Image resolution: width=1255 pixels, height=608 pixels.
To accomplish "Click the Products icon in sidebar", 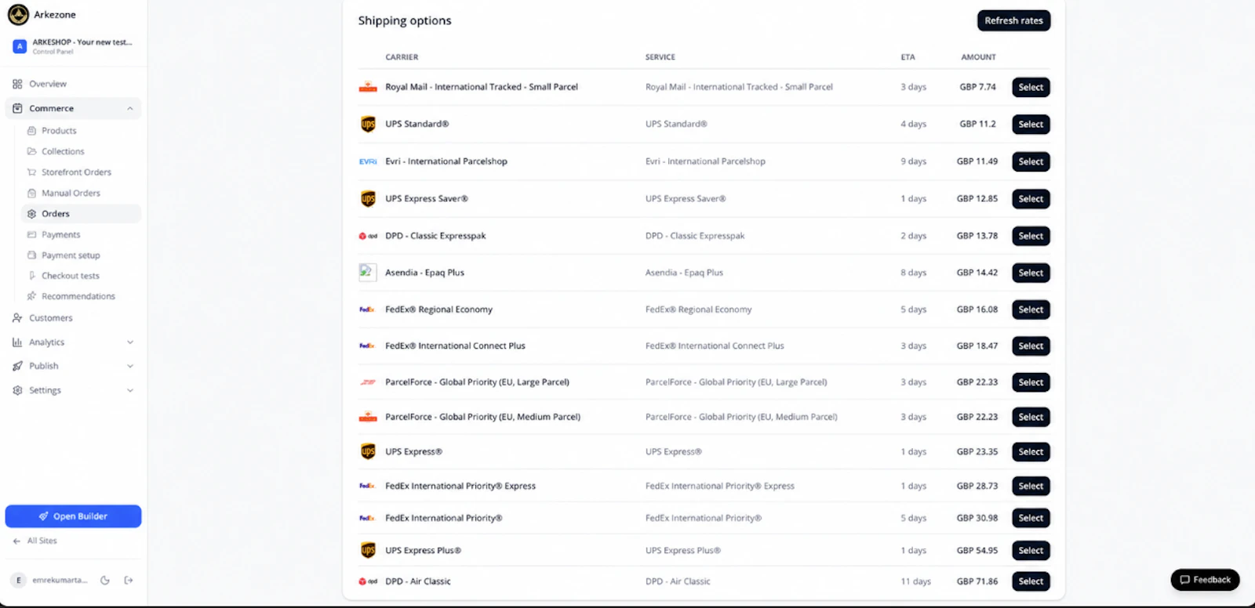I will 32,131.
